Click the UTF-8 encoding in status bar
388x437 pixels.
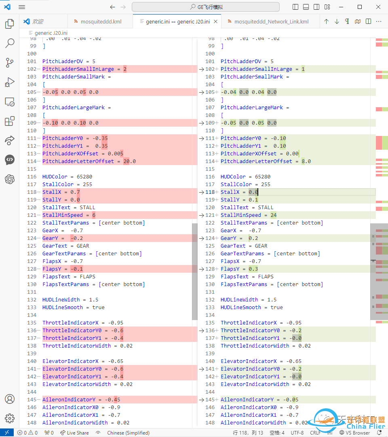(297, 433)
